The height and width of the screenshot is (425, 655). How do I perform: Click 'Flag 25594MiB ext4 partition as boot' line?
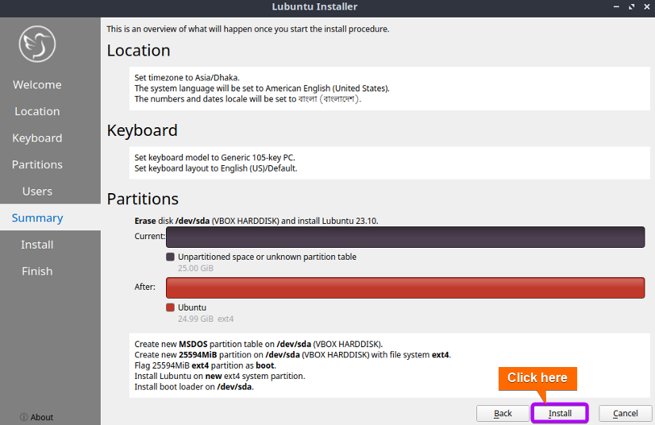tap(205, 365)
